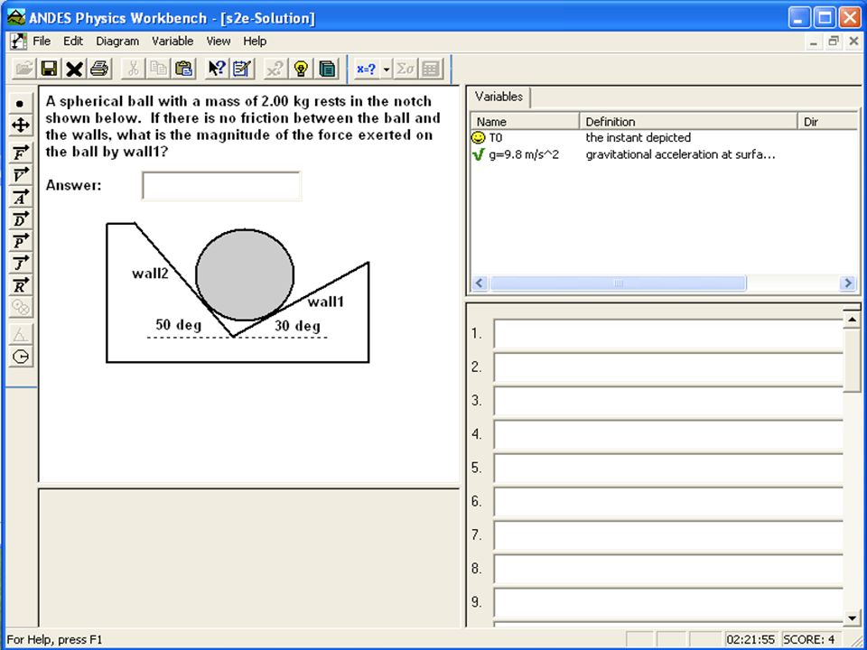Viewport: 867px width, 650px height.
Task: Select the Velocity vector V tool
Action: (x=21, y=174)
